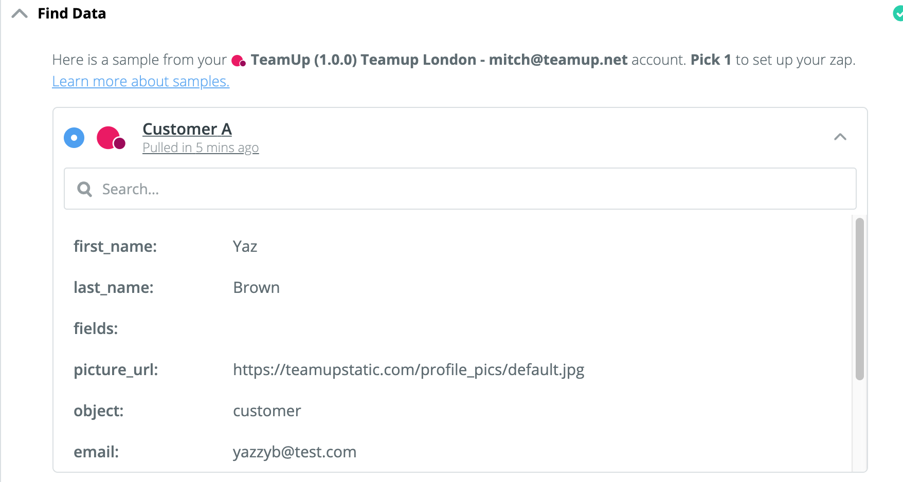903x482 pixels.
Task: Focus the Search input field
Action: pos(463,189)
